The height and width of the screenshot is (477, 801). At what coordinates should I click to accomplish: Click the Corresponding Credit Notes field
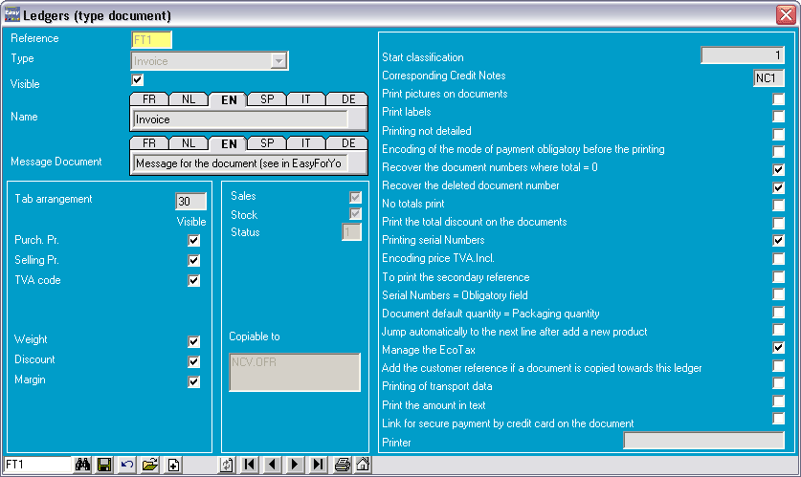(x=768, y=78)
